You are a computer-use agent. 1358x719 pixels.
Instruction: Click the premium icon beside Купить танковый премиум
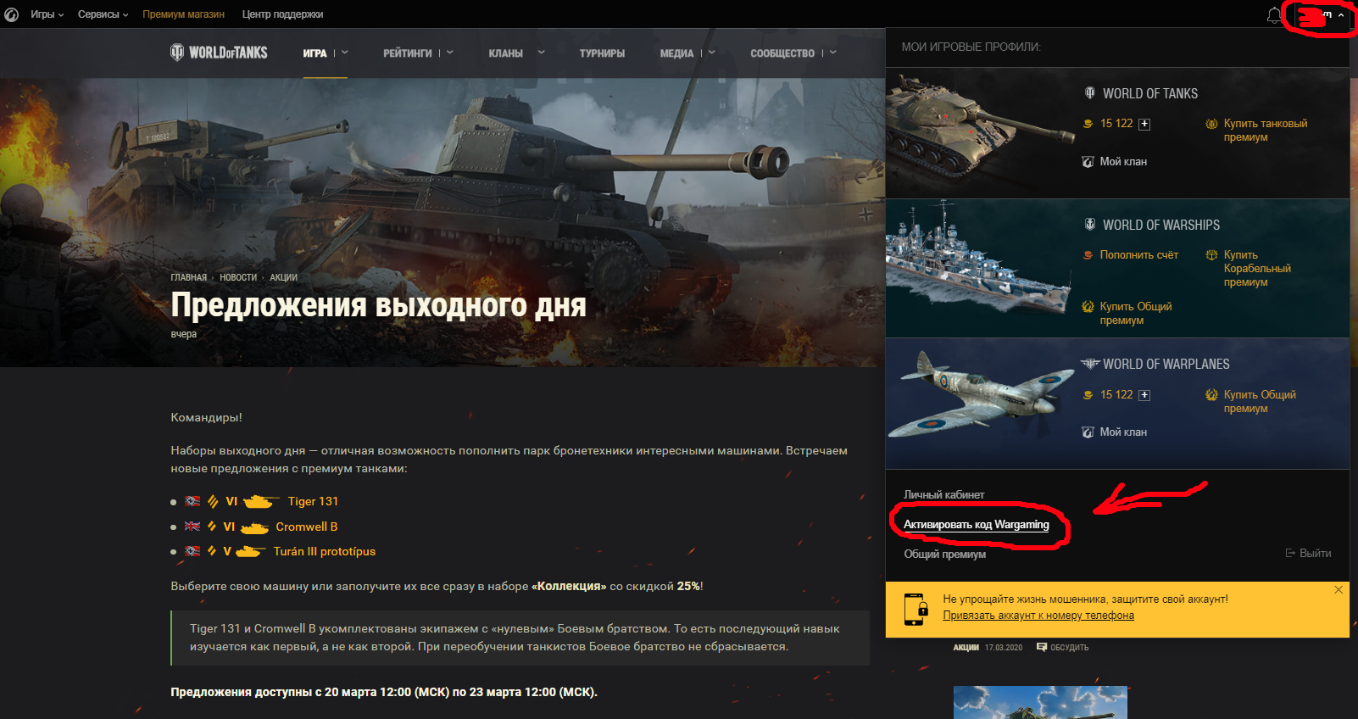(x=1211, y=124)
